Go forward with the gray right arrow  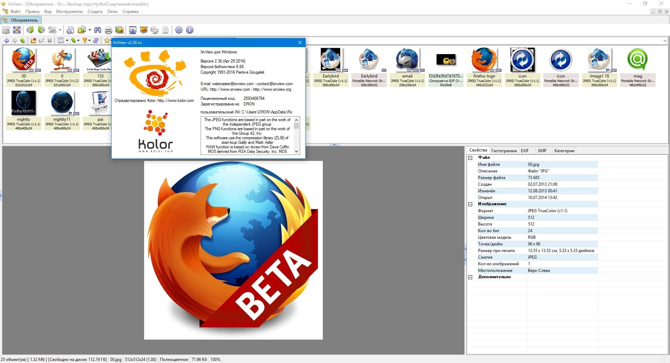15,40
